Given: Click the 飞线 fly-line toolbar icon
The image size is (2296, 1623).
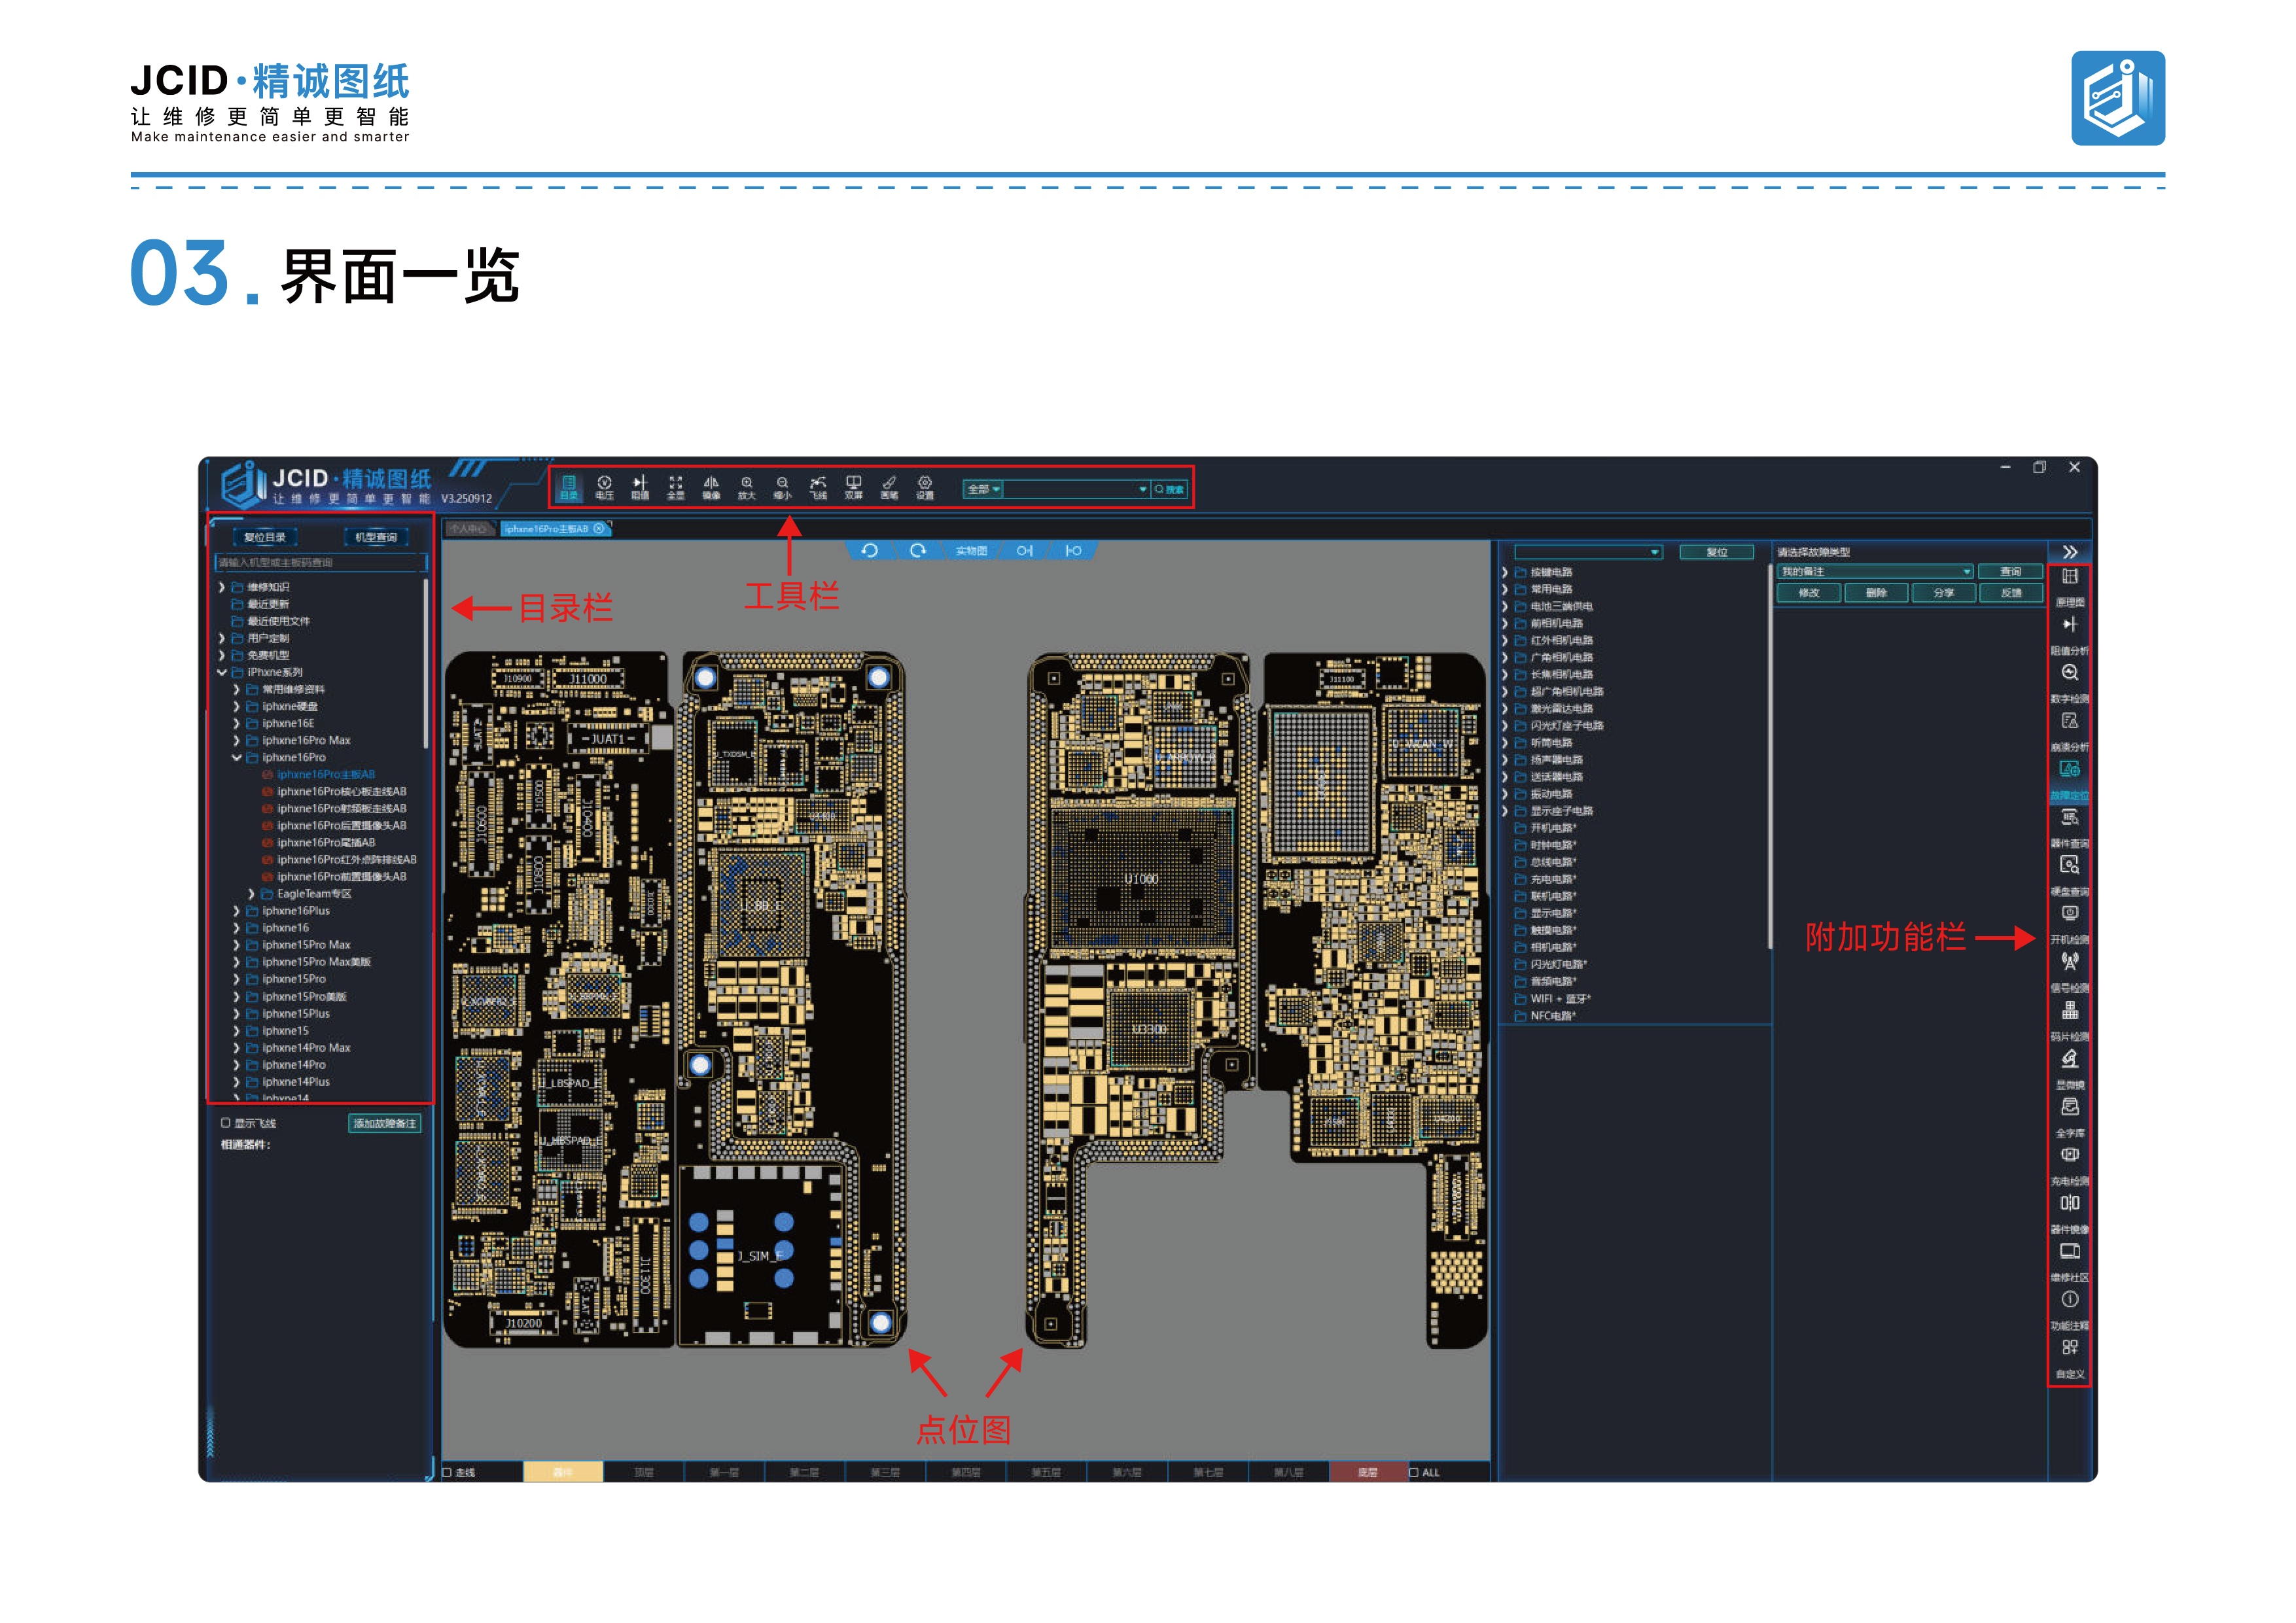Looking at the screenshot, I should pyautogui.click(x=818, y=487).
